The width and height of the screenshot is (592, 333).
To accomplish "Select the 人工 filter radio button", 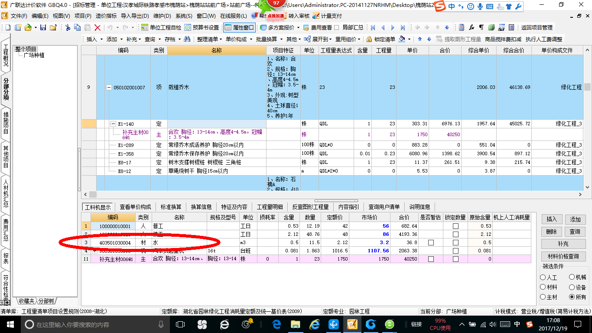I will [x=543, y=277].
